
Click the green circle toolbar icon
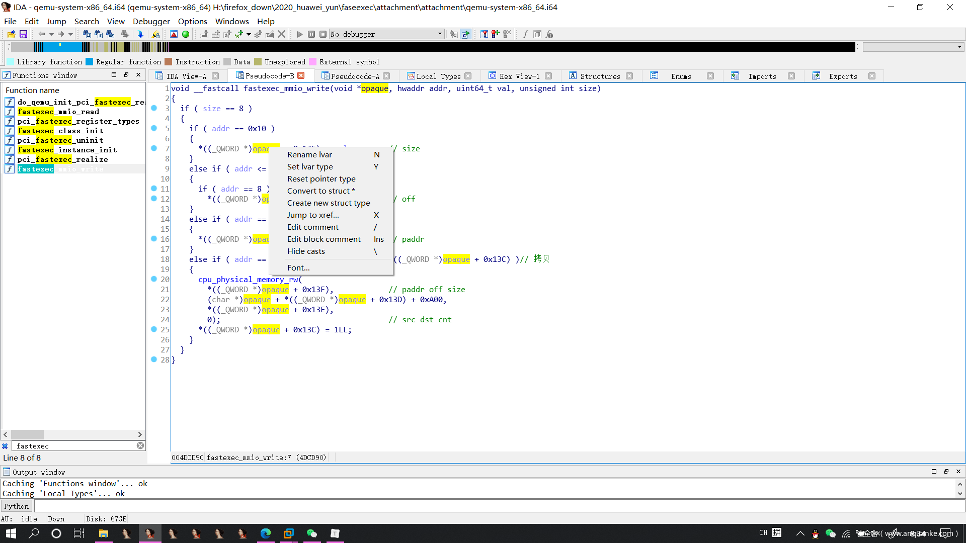tap(186, 34)
